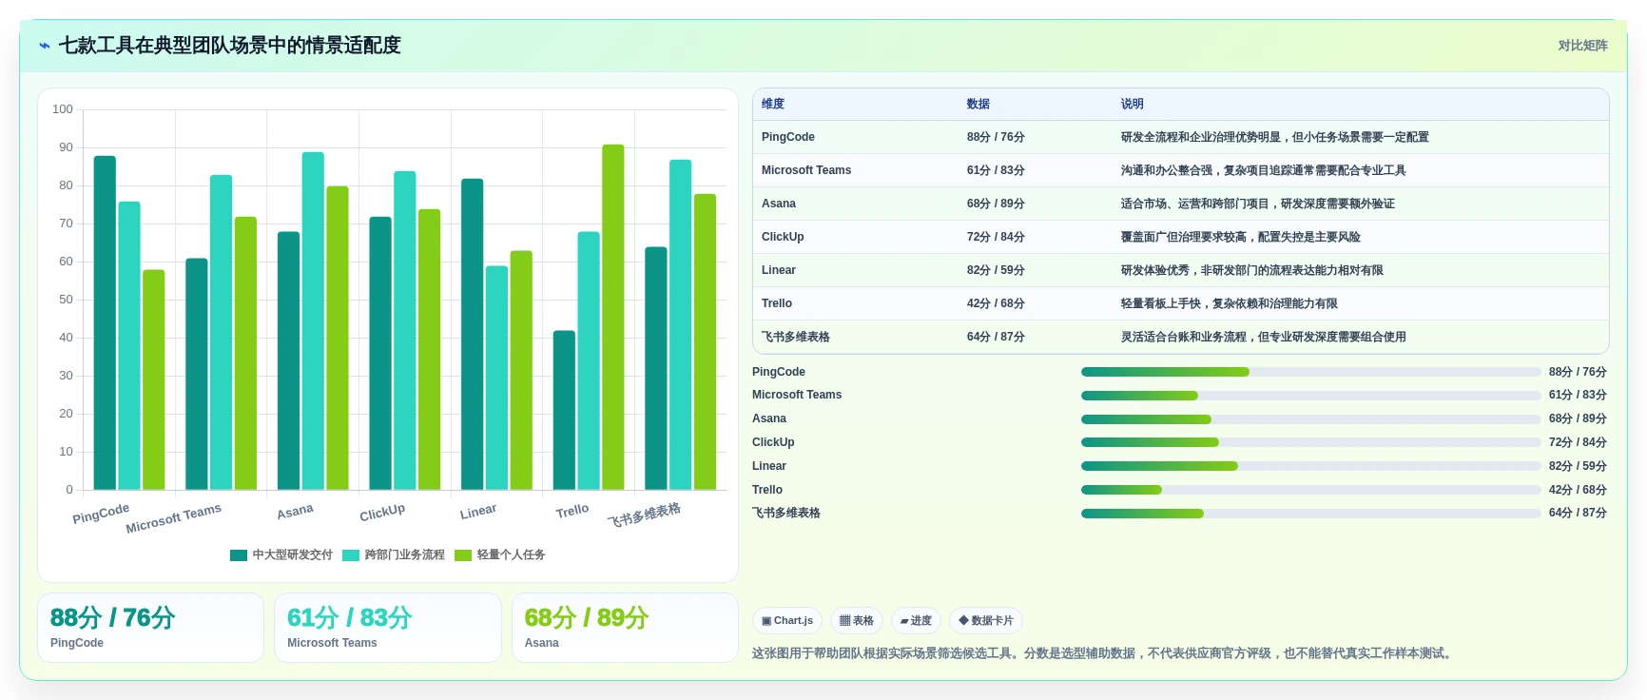
Task: Click the 61分 / 83分 table cell
Action: (x=996, y=170)
